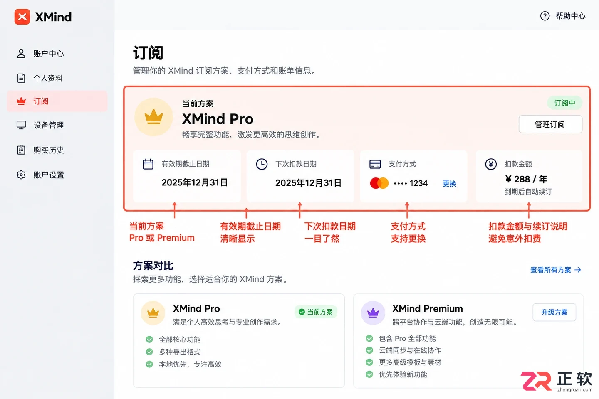Click the card number •••• 1234
The image size is (599, 399).
tap(411, 183)
